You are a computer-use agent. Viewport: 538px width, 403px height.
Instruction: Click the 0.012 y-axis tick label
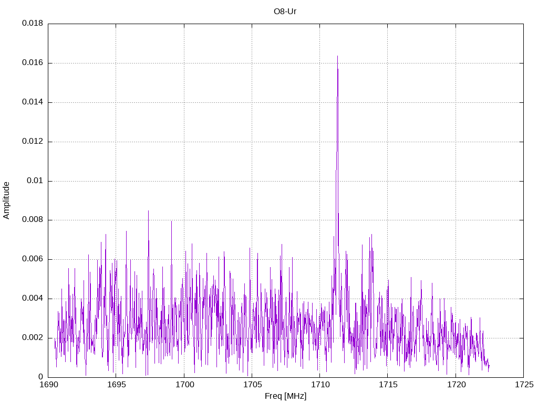(x=32, y=142)
